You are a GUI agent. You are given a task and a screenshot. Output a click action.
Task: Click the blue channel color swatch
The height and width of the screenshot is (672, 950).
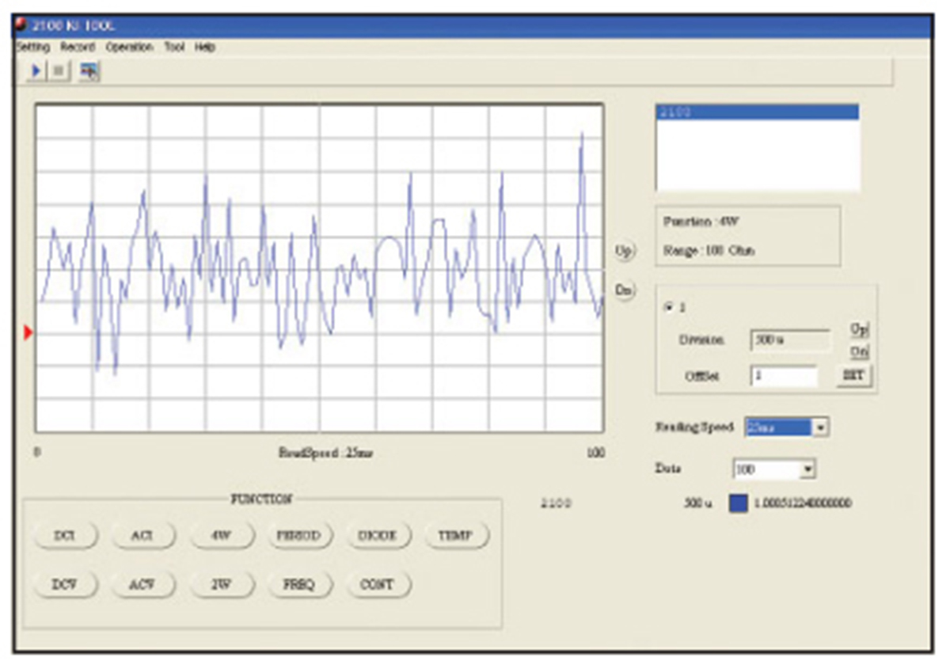tap(738, 503)
